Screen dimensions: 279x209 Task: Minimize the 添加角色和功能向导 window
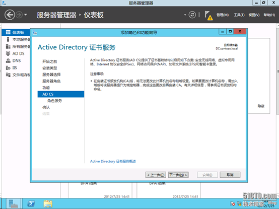(223, 32)
